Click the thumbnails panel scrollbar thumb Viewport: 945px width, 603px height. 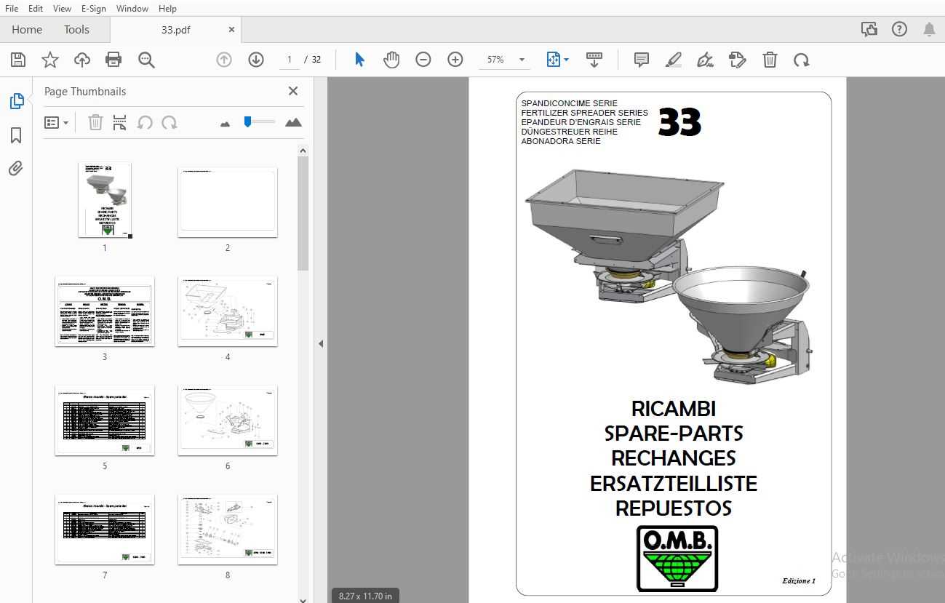[303, 213]
